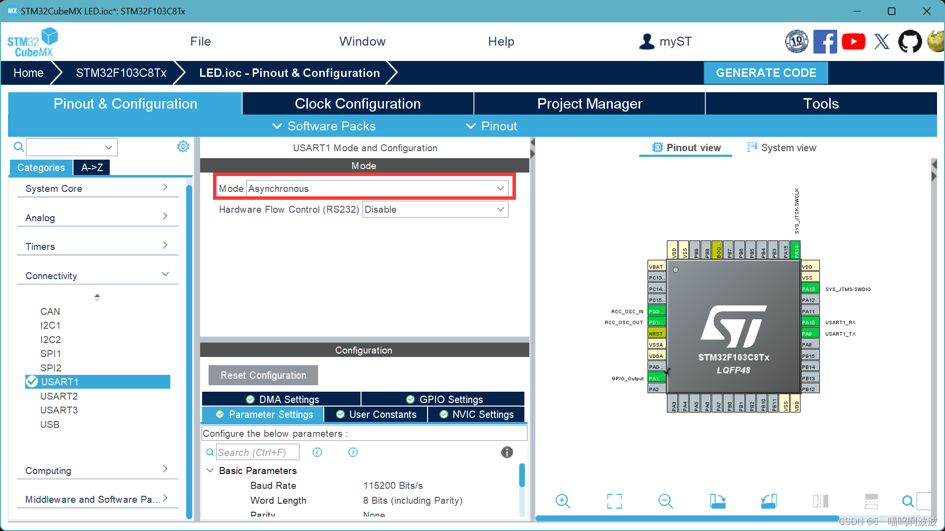The width and height of the screenshot is (945, 531).
Task: Click the PA9 USART1_TX pin
Action: coord(810,333)
